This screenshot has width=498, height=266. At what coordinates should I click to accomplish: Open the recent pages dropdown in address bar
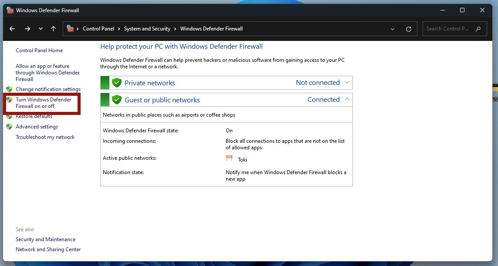click(392, 28)
